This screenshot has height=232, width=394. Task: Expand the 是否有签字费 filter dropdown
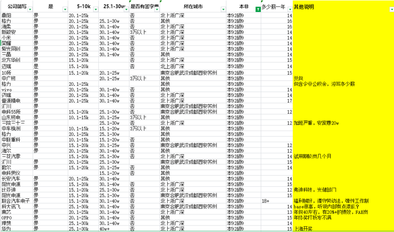[157, 10]
